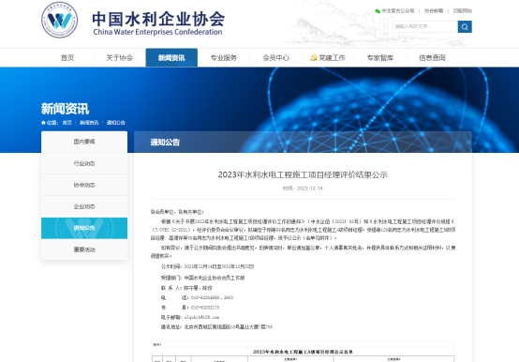Select 行业动态 in the sidebar
Screen dimensions: 519x362
point(84,163)
